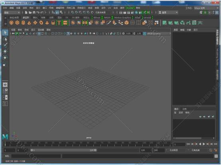Toggle select by hierarchy mode
Screen dimensions: 221x165
click(x=53, y=12)
